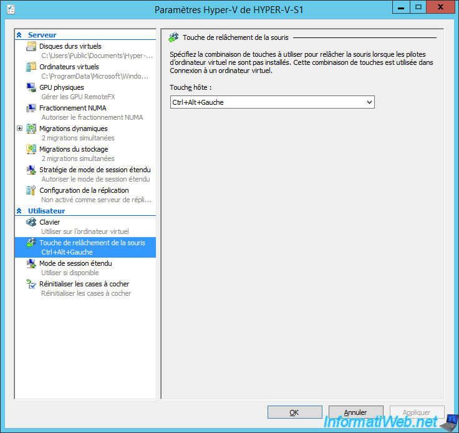Click the Mode de session étendu icon
459x433 pixels.
31,264
